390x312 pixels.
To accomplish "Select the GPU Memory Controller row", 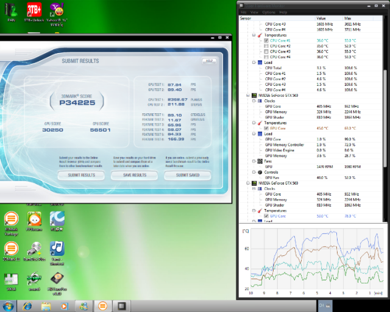I will click(311, 145).
